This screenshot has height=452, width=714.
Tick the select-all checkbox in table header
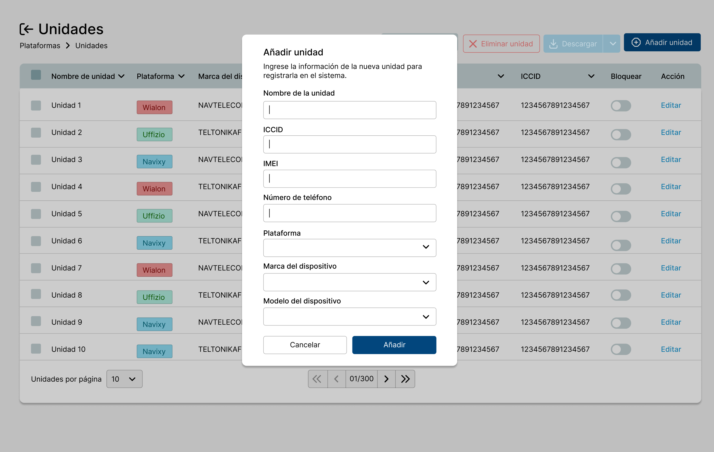click(36, 75)
